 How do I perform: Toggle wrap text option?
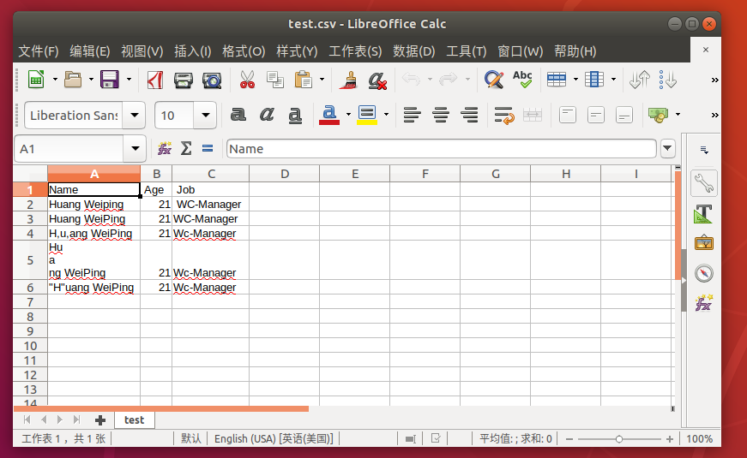point(503,115)
